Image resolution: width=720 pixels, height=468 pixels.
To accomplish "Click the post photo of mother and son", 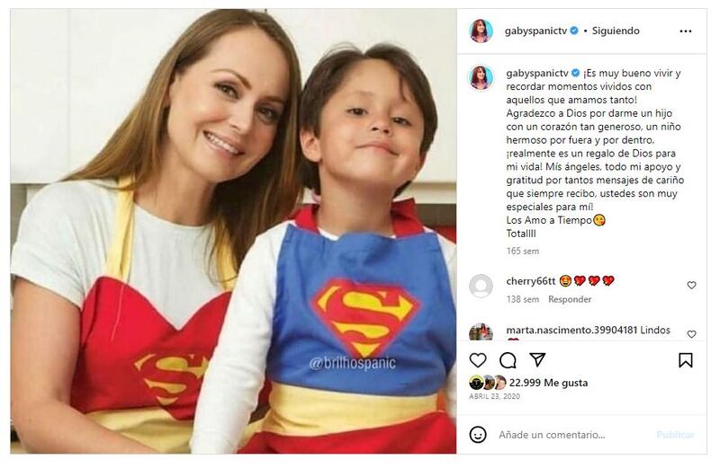I will 233,232.
